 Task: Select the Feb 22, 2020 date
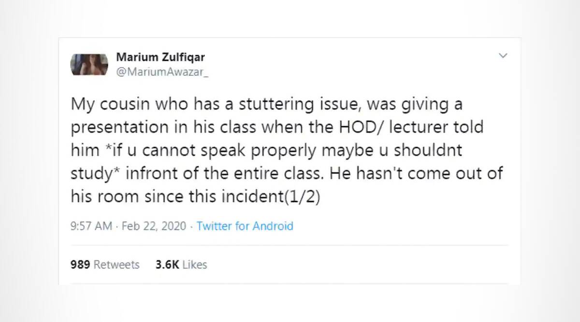tap(154, 226)
